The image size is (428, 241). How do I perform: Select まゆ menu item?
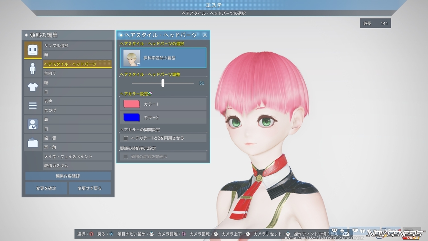[77, 101]
